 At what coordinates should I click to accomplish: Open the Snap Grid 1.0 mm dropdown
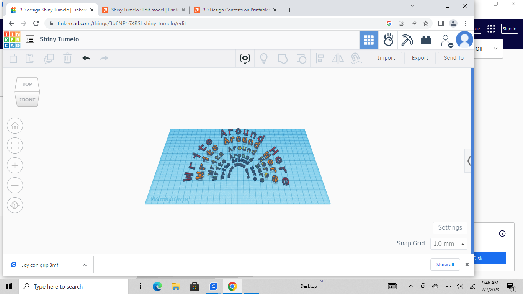[449, 244]
